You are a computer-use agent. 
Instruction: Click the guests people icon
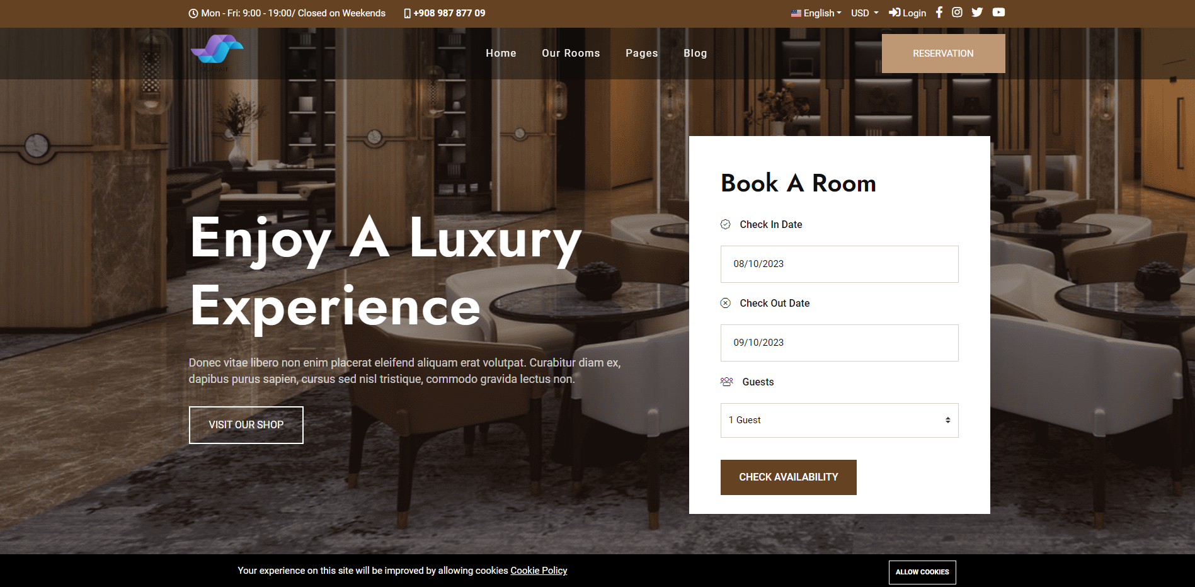tap(726, 382)
